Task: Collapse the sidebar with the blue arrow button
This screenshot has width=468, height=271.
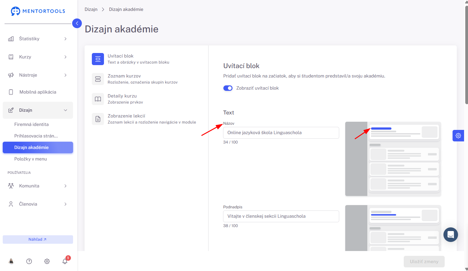Action: coord(77,23)
